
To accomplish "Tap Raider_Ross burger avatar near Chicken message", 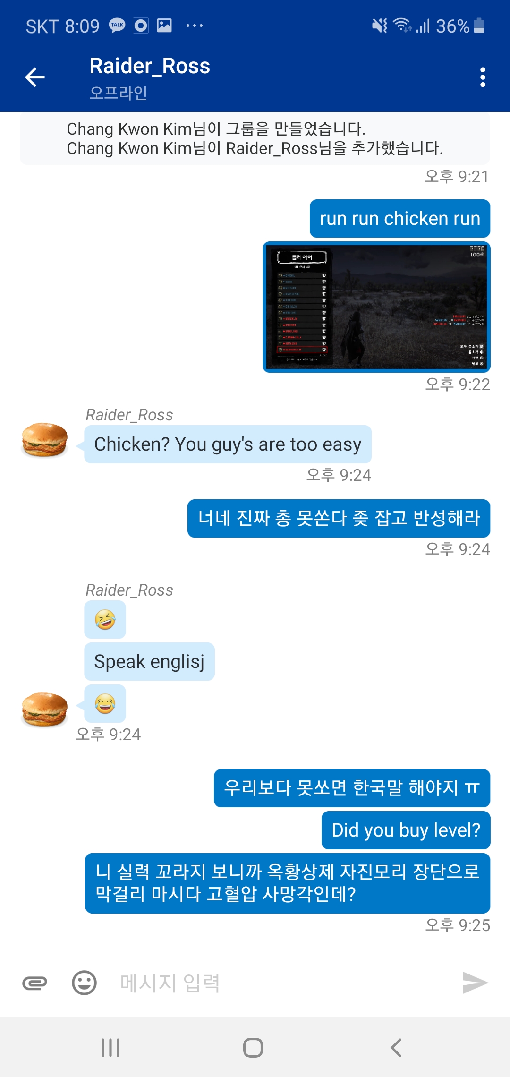I will coord(45,440).
